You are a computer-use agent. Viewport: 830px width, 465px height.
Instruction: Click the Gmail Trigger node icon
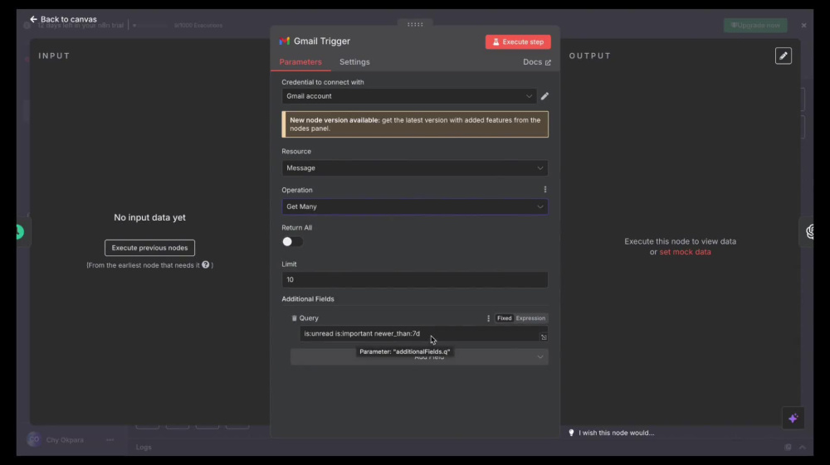[x=285, y=41]
